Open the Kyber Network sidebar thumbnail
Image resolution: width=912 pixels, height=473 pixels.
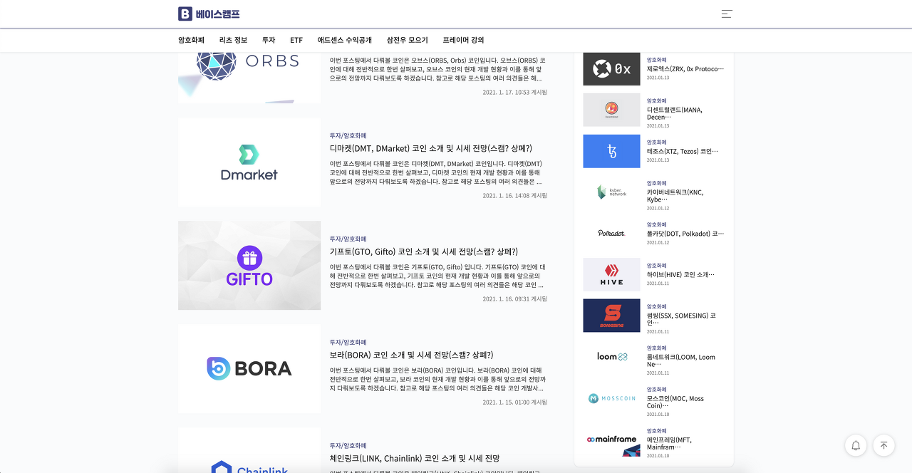tap(611, 192)
